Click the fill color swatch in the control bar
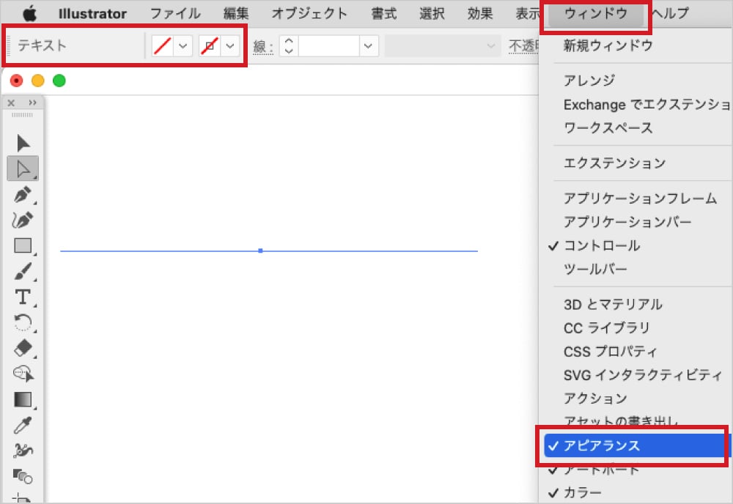This screenshot has height=504, width=733. click(x=163, y=45)
